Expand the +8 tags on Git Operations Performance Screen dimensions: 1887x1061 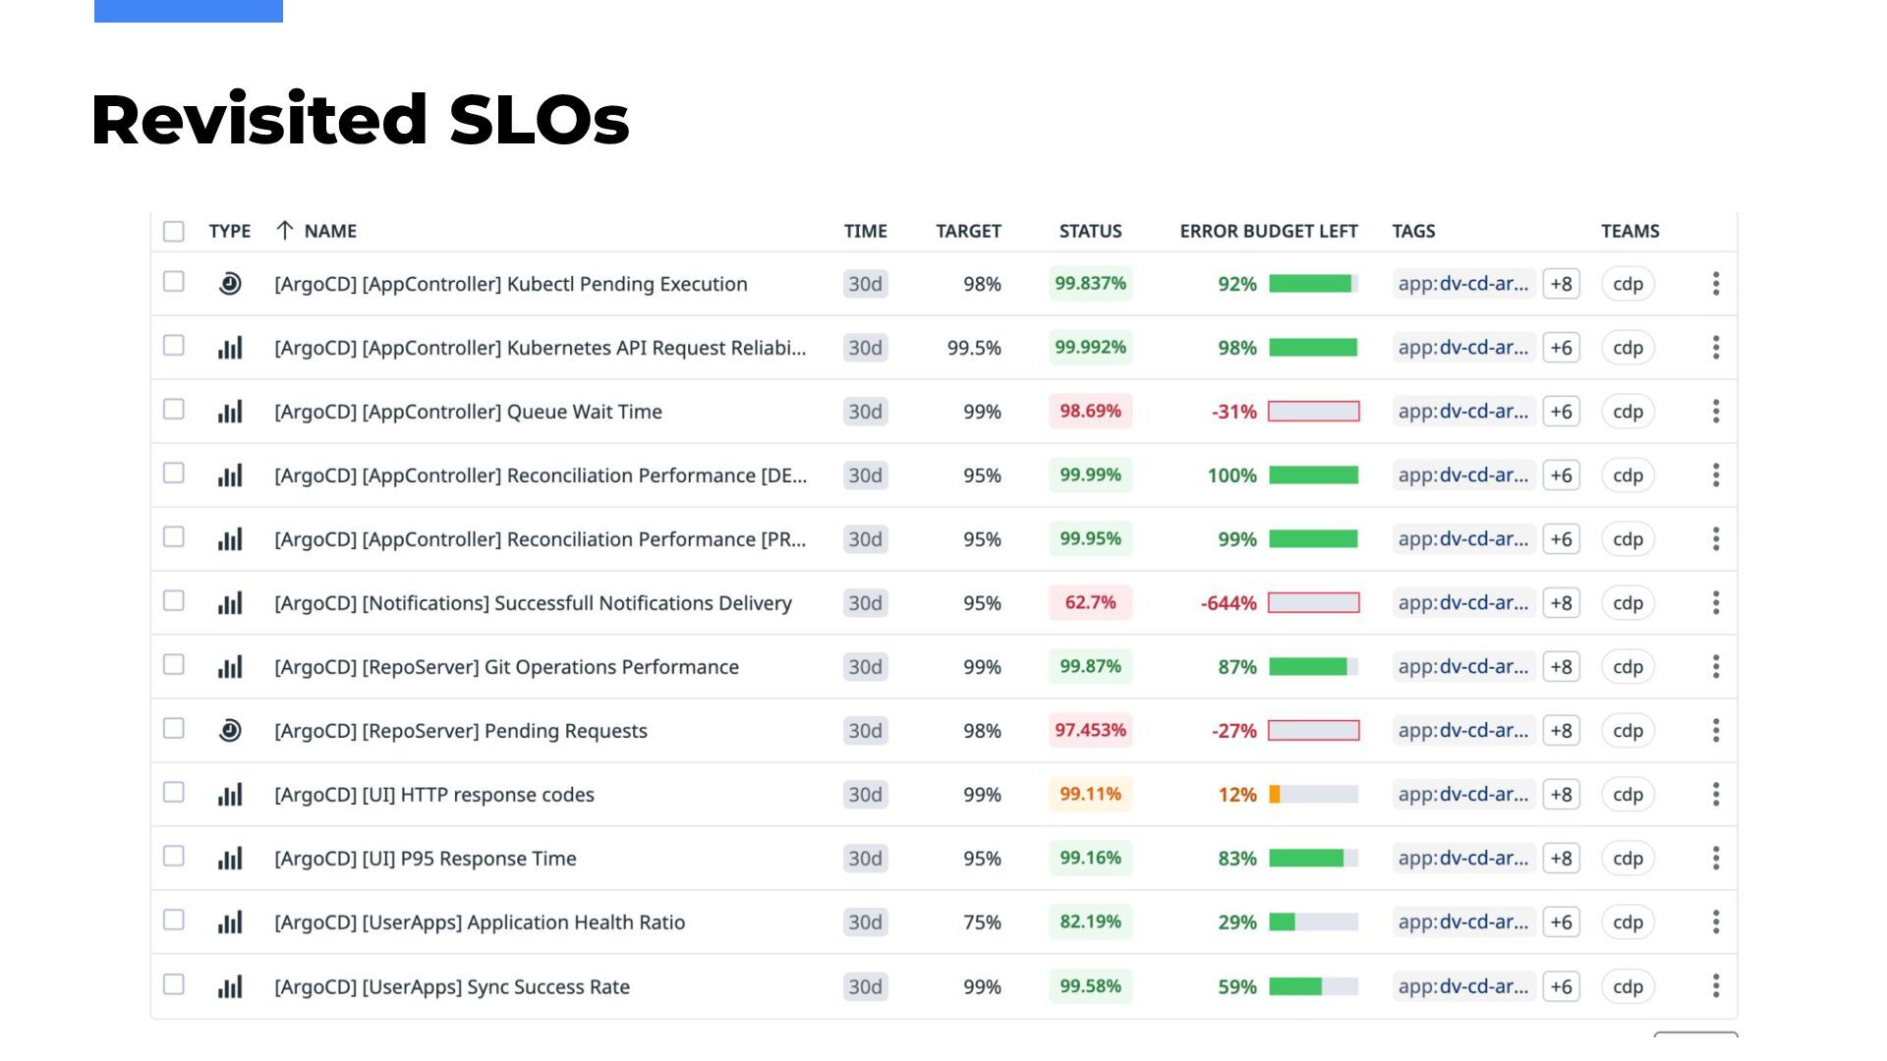tap(1562, 667)
